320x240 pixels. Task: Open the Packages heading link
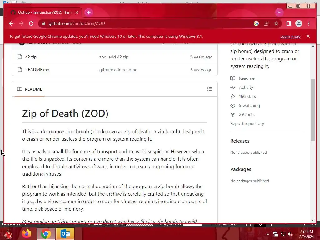coord(241,169)
